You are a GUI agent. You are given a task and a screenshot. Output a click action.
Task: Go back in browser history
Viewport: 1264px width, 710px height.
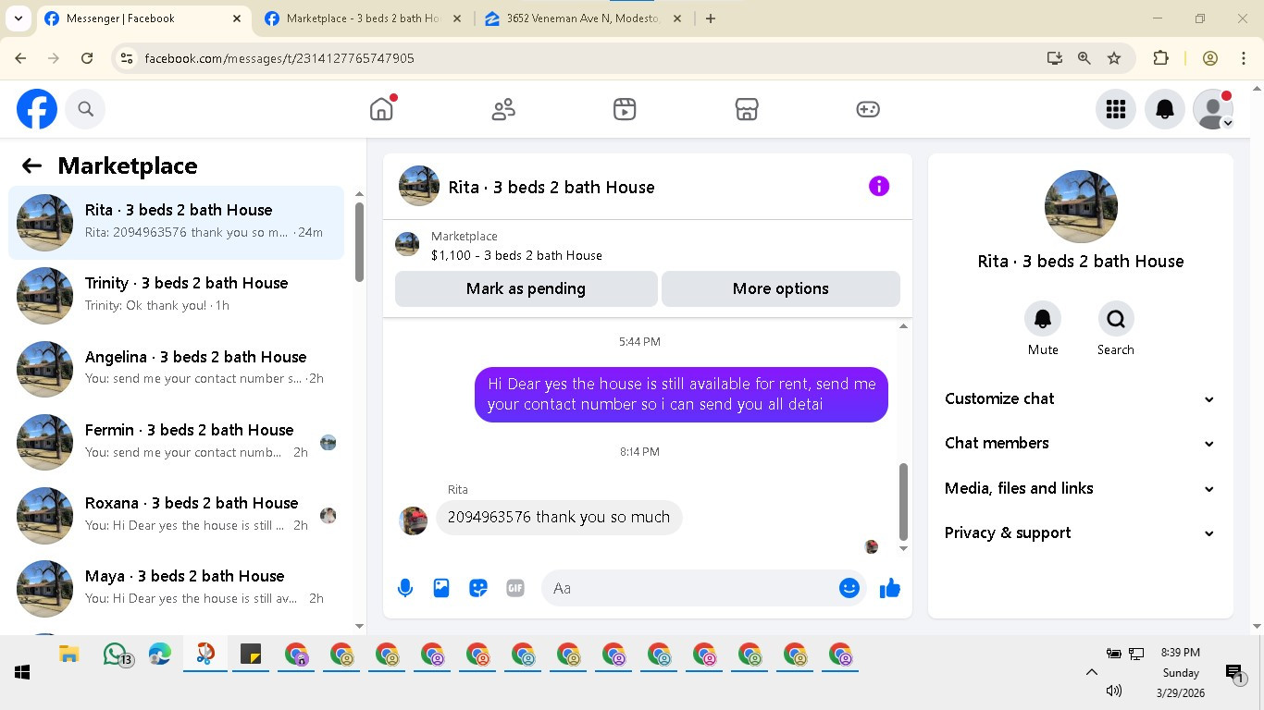(21, 58)
